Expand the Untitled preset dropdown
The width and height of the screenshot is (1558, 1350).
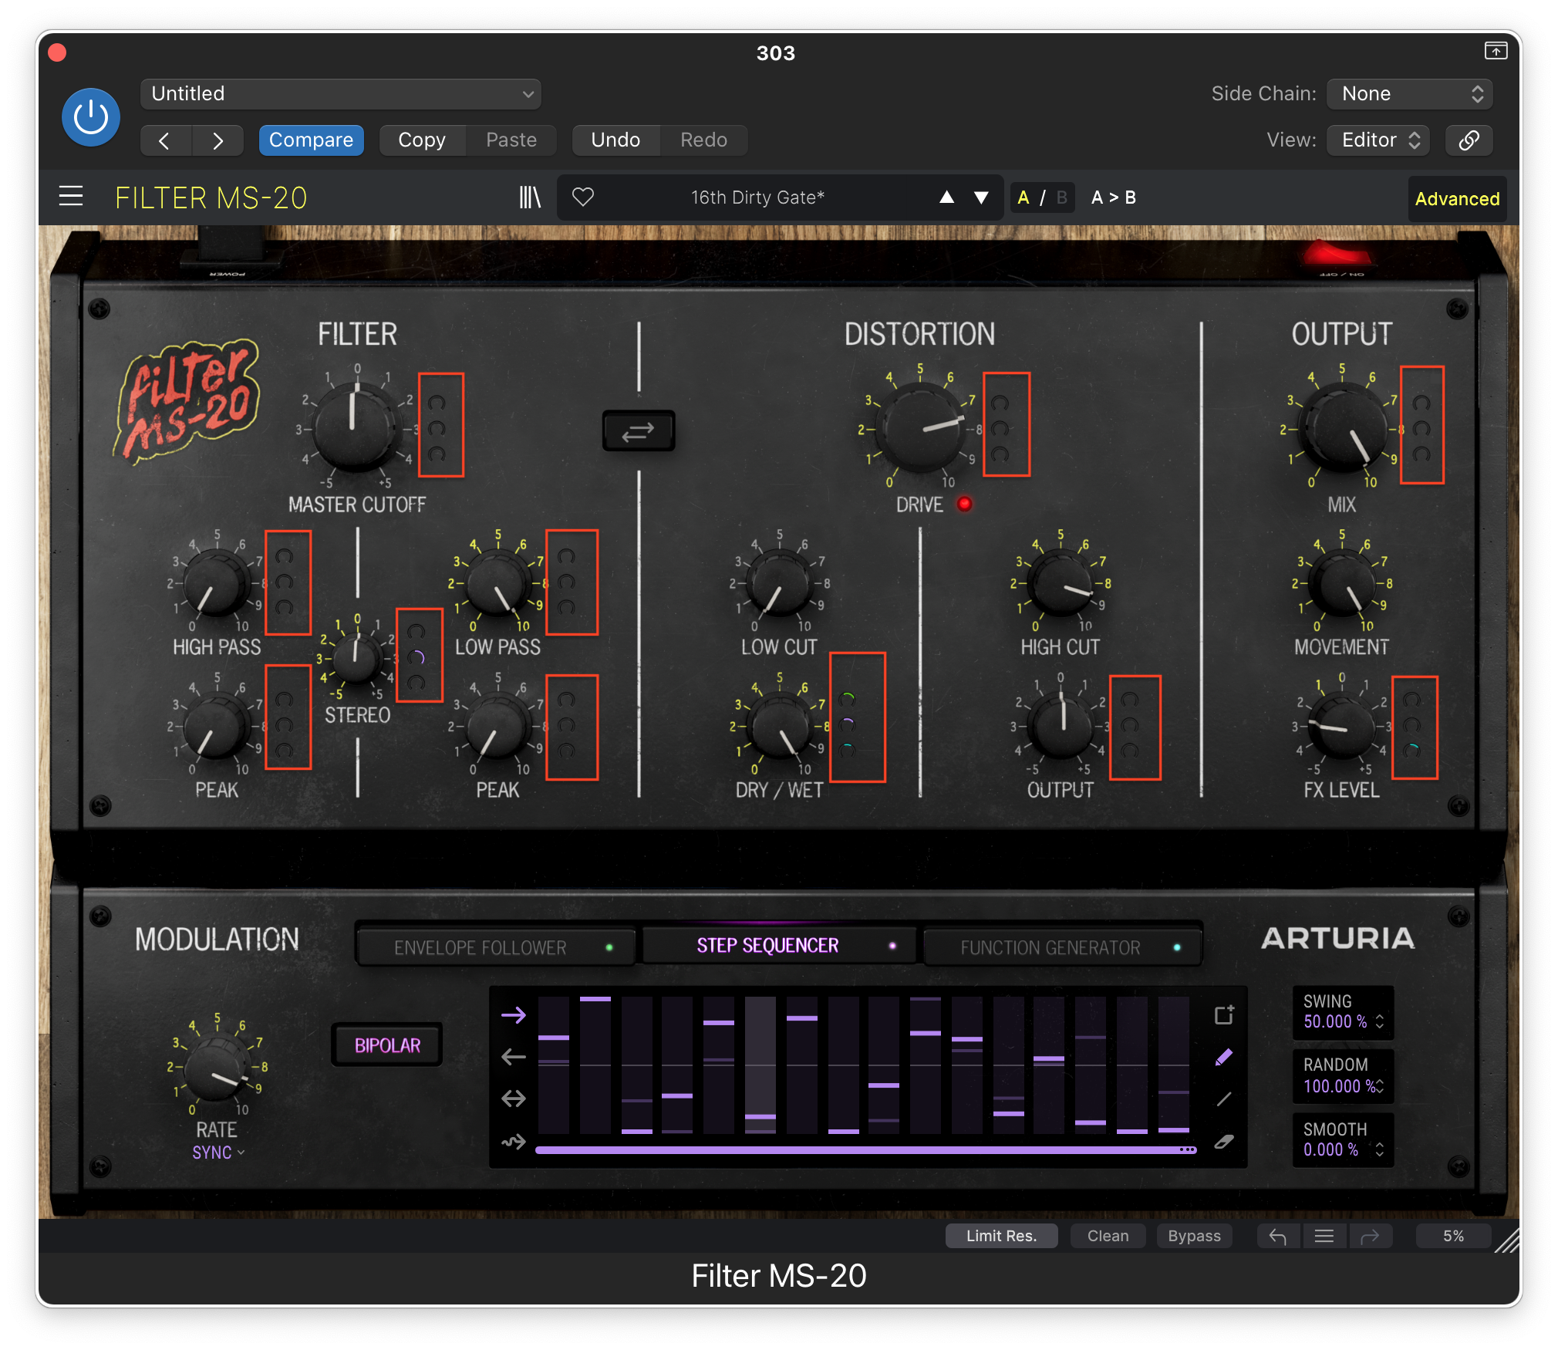coord(341,94)
